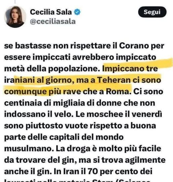The width and height of the screenshot is (173, 182).
Task: Follow the account with Segui button
Action: (x=152, y=12)
